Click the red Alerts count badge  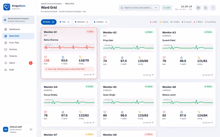pos(31,63)
